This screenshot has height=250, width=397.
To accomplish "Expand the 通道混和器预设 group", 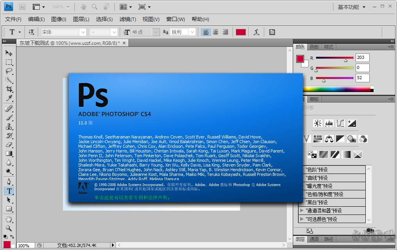I will tap(303, 210).
